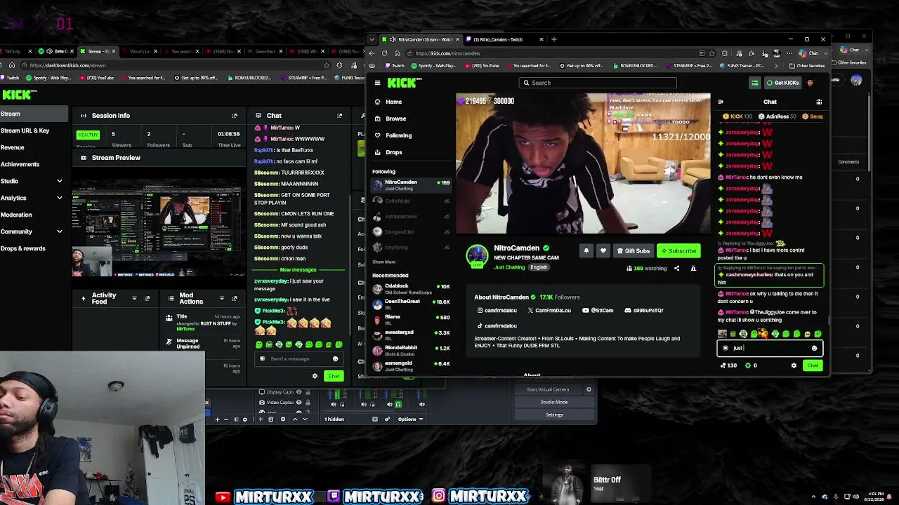Select the NitroCamden Stream Kick tab
The width and height of the screenshot is (899, 505).
pos(420,39)
